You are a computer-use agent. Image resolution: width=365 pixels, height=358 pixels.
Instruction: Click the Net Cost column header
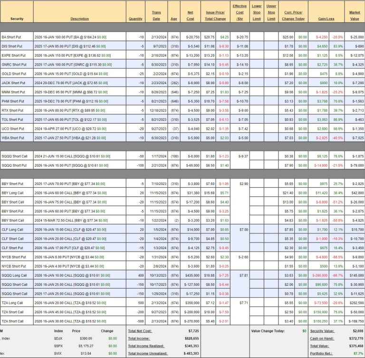(x=191, y=15)
